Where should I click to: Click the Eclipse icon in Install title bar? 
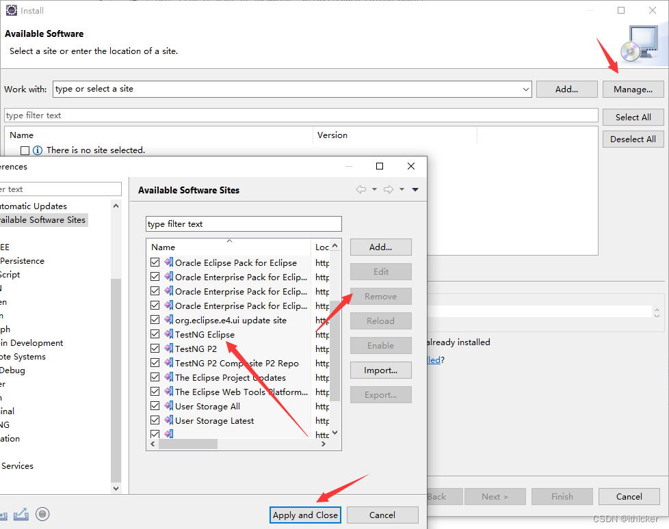(x=12, y=10)
